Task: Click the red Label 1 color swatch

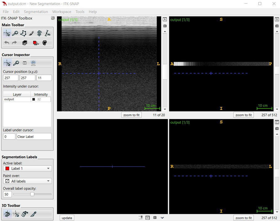Action: click(x=7, y=169)
